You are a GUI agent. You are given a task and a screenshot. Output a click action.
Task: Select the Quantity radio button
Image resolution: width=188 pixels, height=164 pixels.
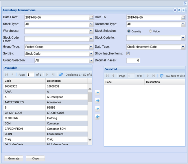[129, 31]
